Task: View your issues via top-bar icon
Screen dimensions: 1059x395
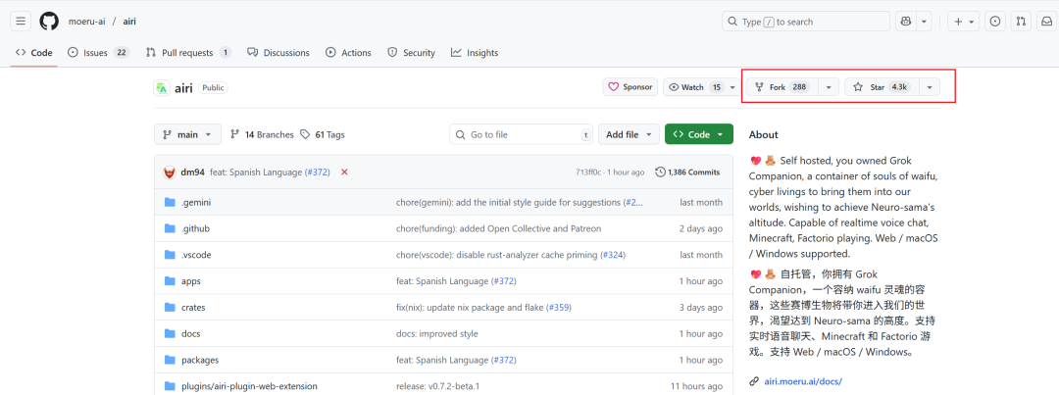Action: click(995, 22)
